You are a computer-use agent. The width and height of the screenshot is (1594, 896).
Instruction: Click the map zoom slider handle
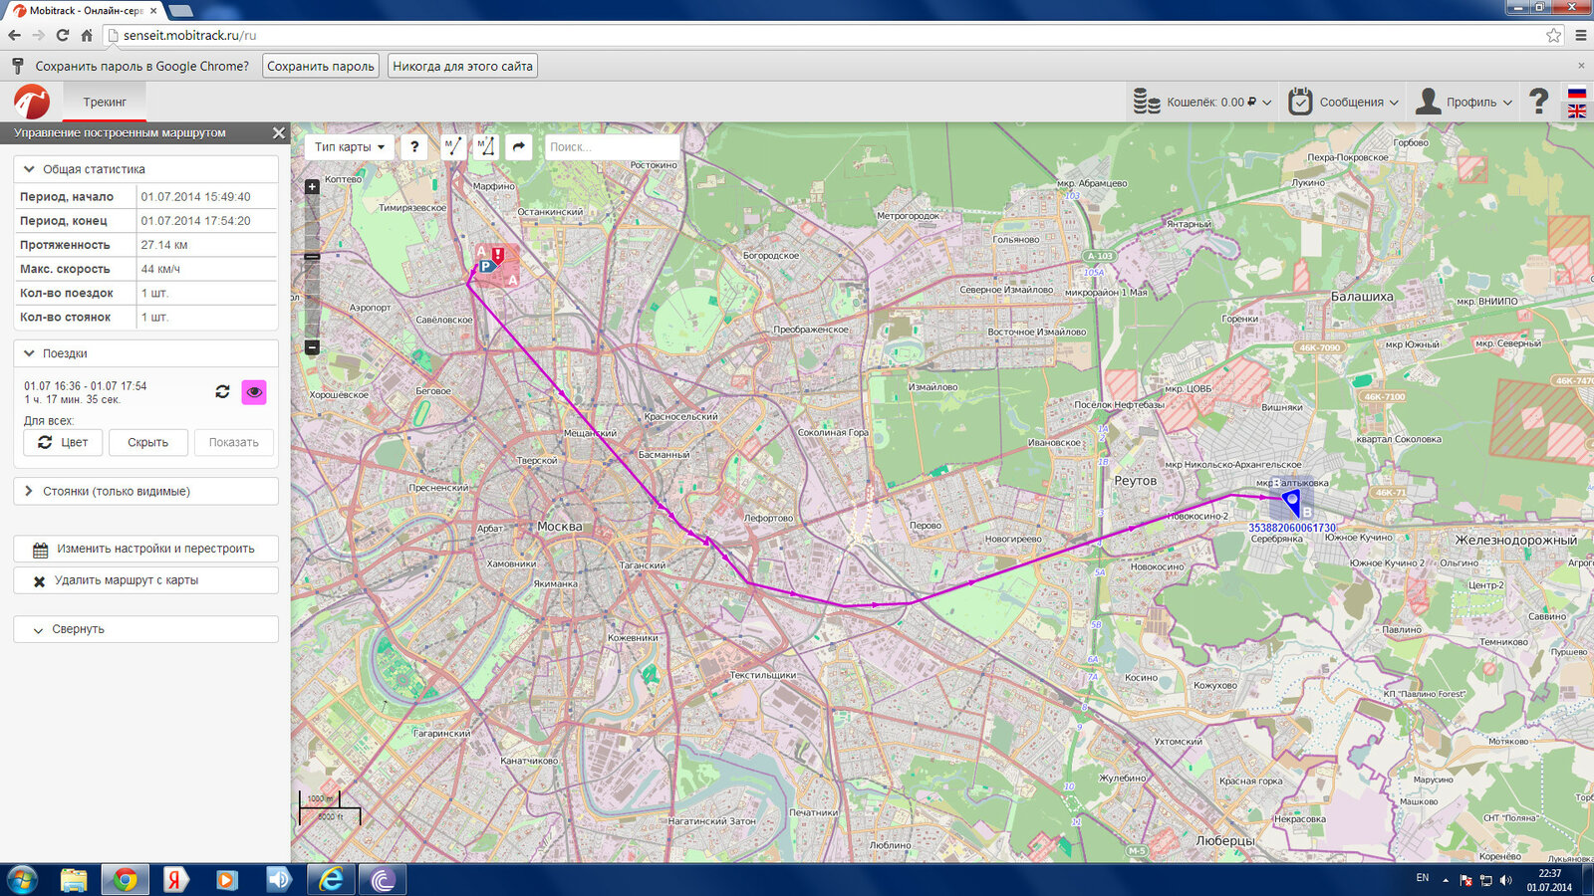click(x=312, y=257)
